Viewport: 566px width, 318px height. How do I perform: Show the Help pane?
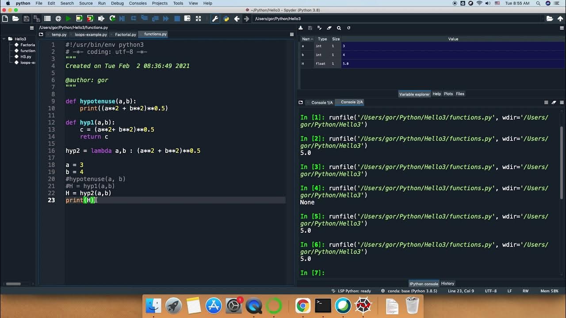(437, 94)
